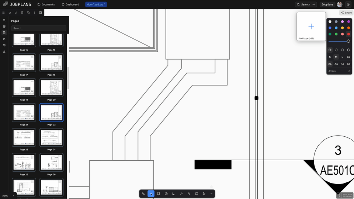Screen dimensions: 354x199
Task: Open the bar chart icon in sidebar
Action: tap(4, 51)
